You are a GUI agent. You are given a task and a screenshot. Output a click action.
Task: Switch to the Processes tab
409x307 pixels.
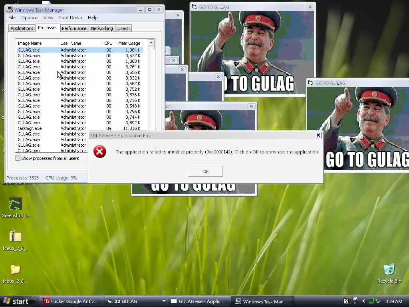point(48,28)
